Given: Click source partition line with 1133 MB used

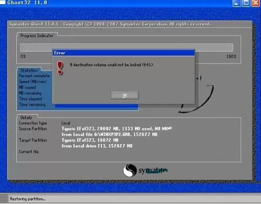Looking at the screenshot, I should coord(117,129).
